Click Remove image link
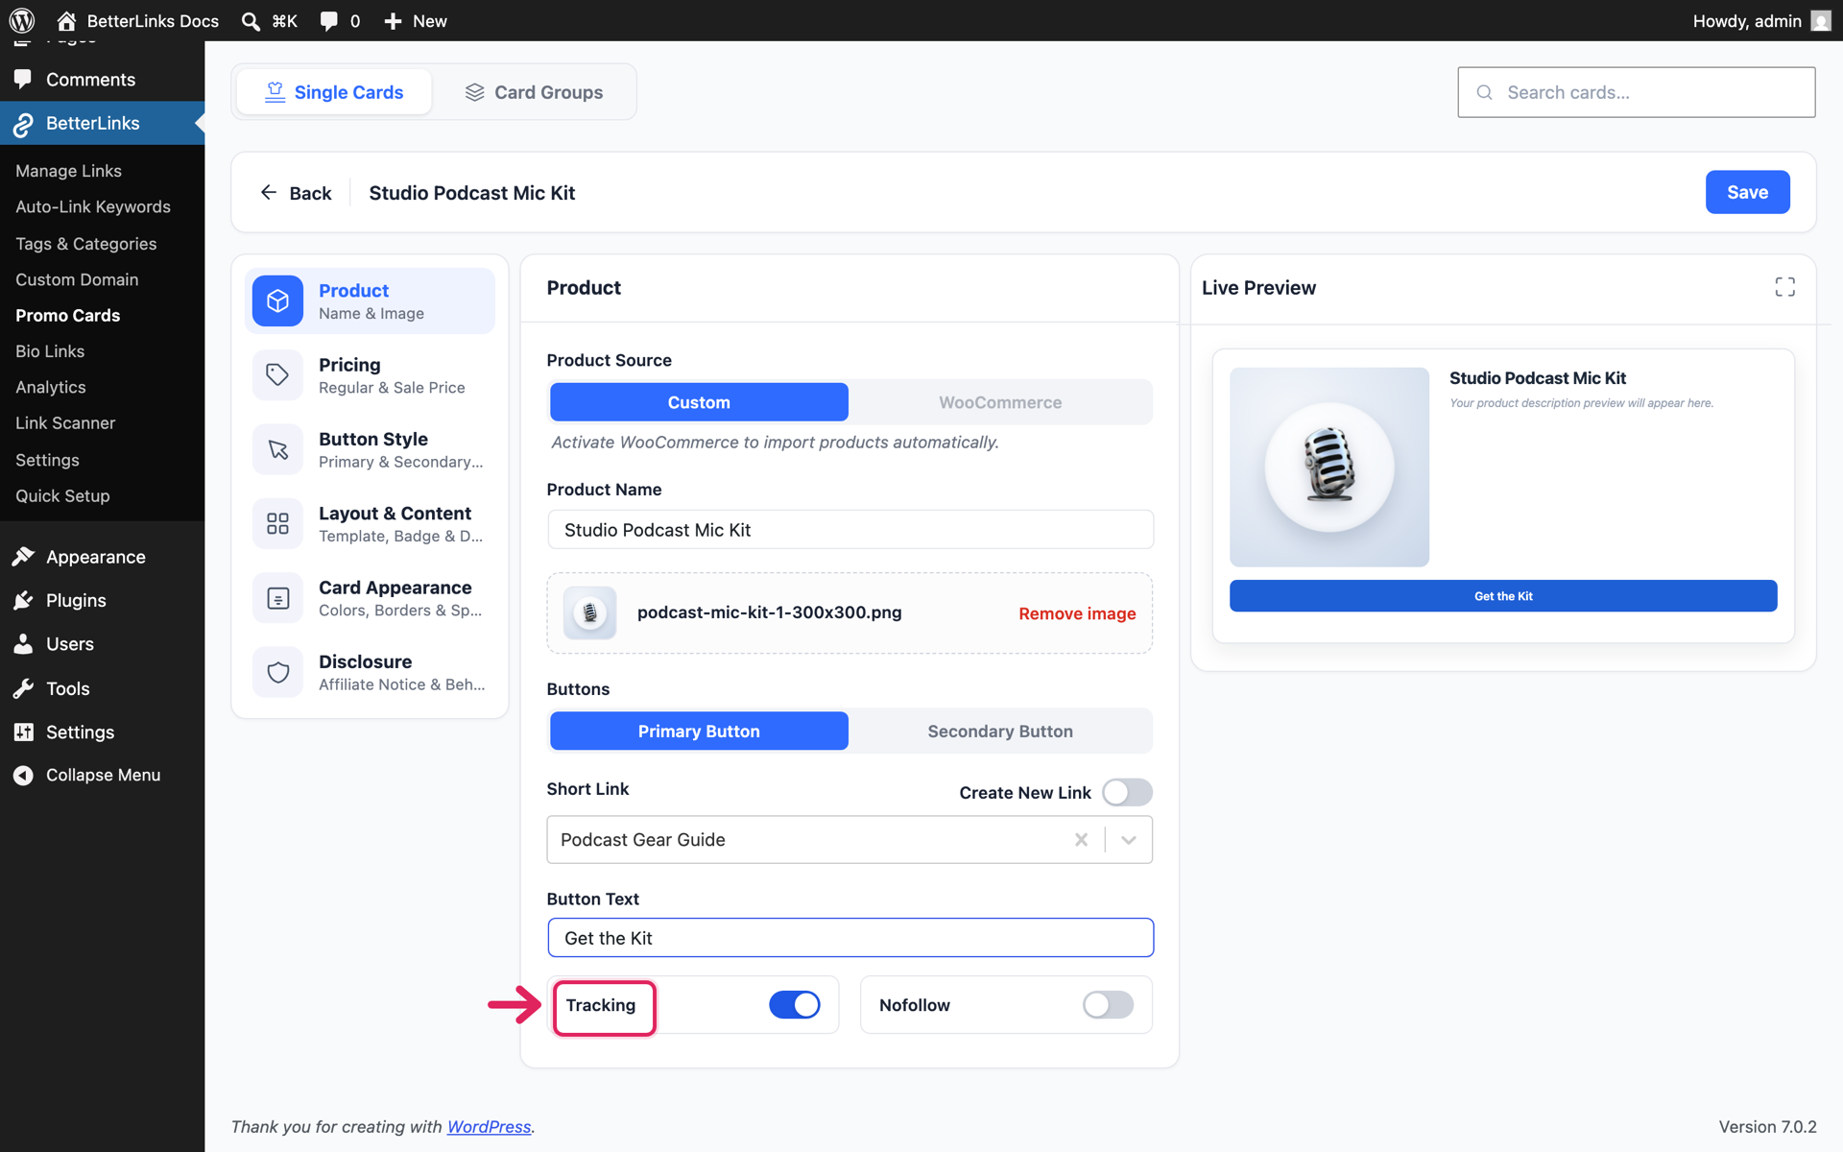 point(1077,613)
